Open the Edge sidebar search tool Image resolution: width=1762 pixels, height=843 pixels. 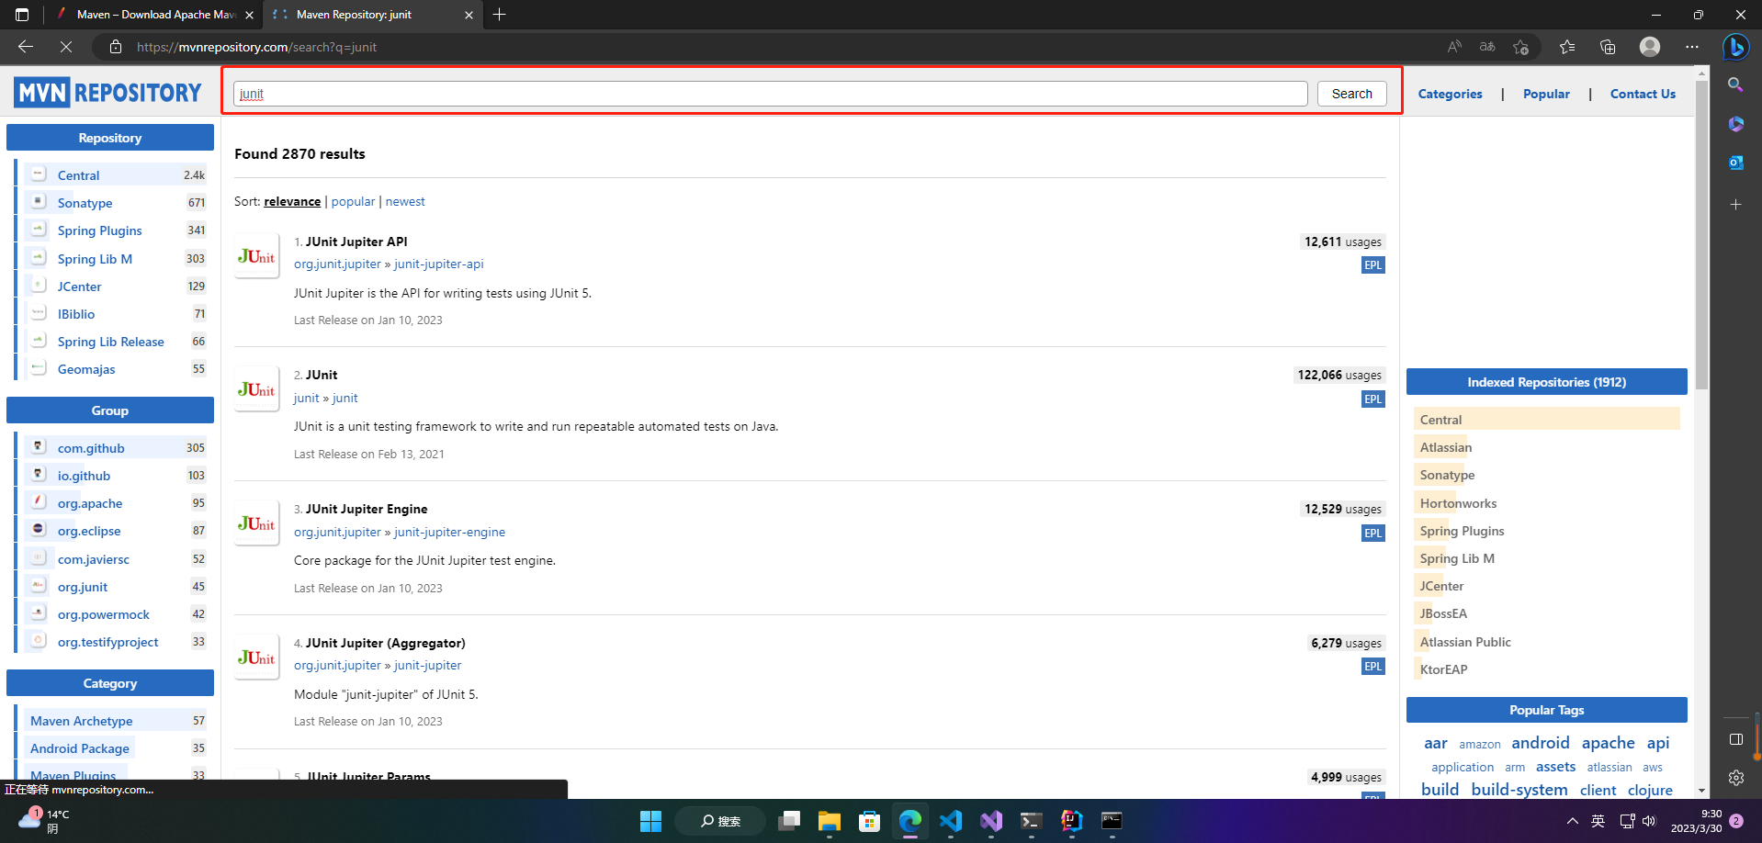tap(1735, 84)
